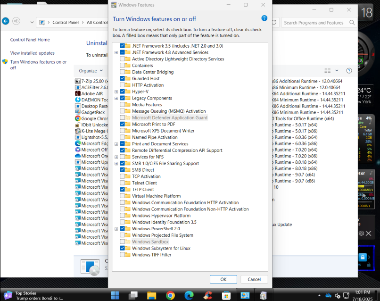Open the View installed updates link

click(32, 53)
